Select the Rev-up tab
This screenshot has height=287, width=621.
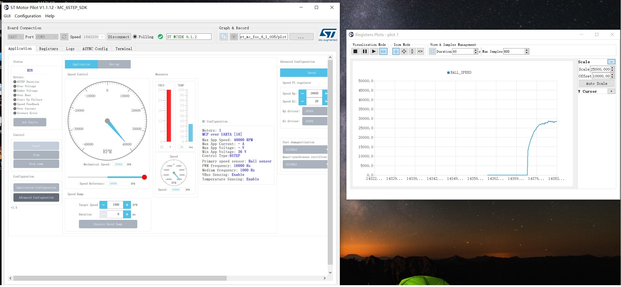pyautogui.click(x=114, y=64)
